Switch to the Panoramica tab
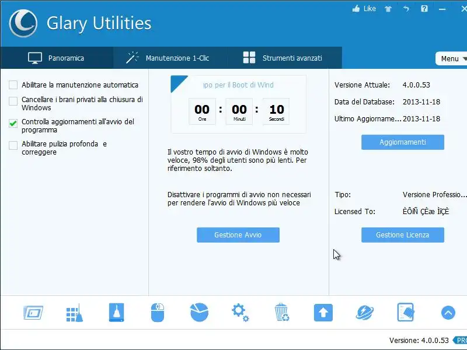This screenshot has height=350, width=467. [x=57, y=58]
